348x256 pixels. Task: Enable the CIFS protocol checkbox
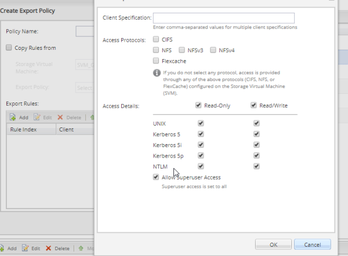coord(157,39)
